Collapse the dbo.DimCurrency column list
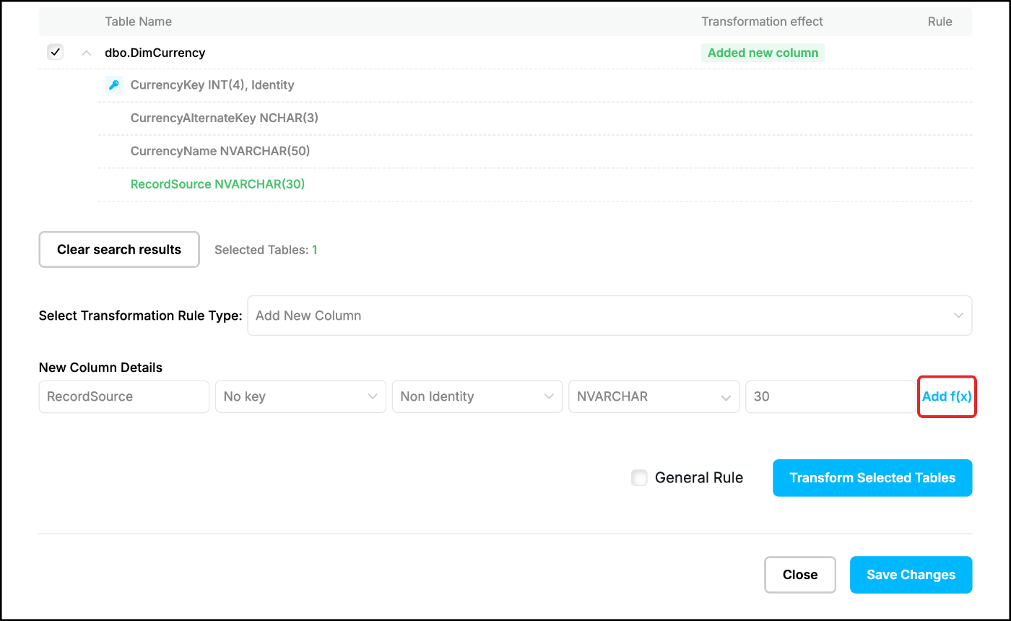 click(87, 53)
